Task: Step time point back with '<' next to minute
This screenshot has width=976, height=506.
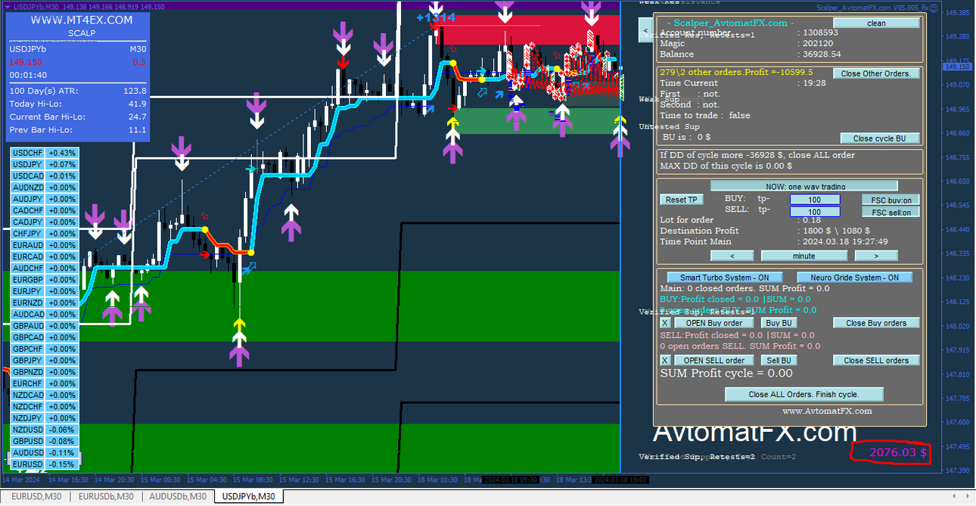Action: 732,256
